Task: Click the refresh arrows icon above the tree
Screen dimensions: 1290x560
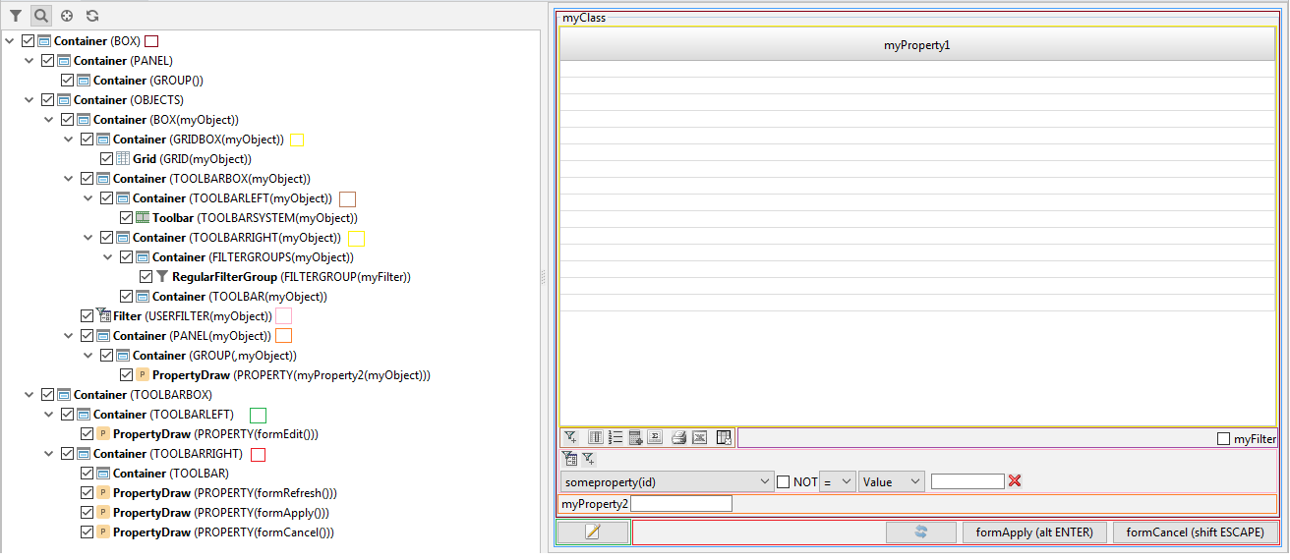Action: (92, 16)
